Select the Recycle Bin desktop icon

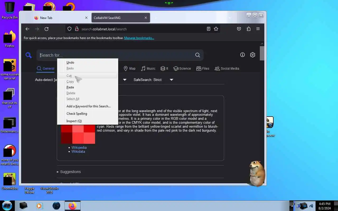[x=10, y=11]
